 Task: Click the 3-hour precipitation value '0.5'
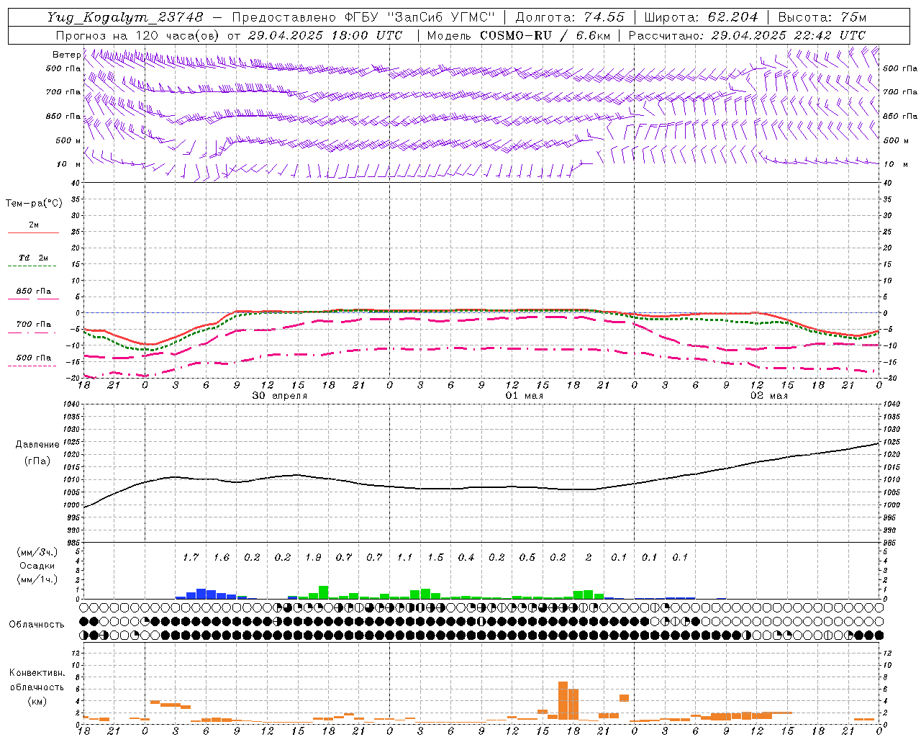[527, 557]
